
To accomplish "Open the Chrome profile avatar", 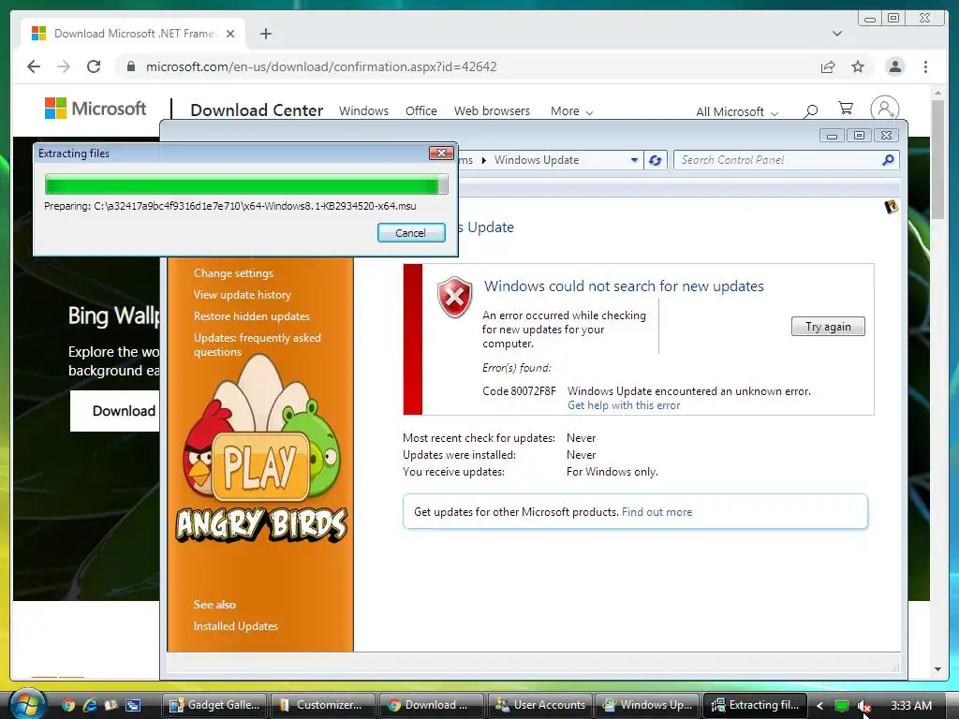I will (894, 66).
